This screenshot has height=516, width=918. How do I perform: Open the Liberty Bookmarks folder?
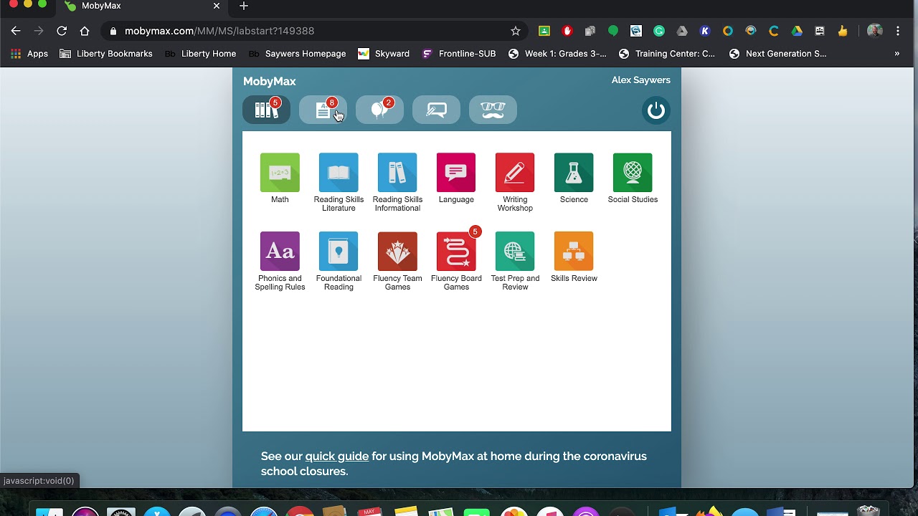[x=106, y=54]
